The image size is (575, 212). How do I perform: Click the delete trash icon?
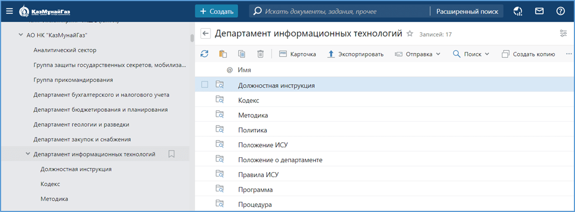(260, 54)
